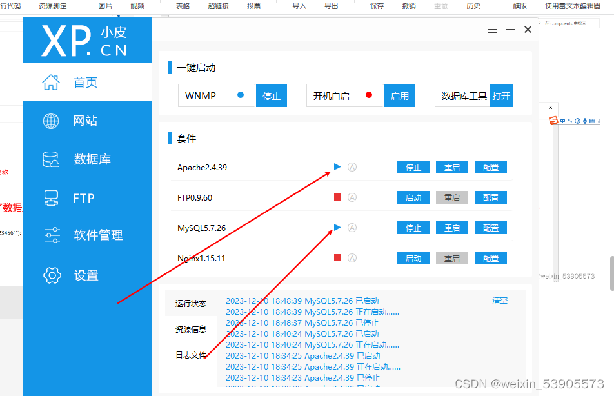Open 软件管理 in sidebar

[x=88, y=235]
